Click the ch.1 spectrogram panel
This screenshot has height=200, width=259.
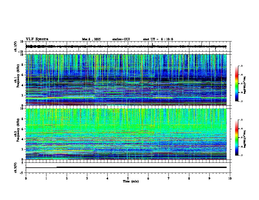pyautogui.click(x=126, y=80)
